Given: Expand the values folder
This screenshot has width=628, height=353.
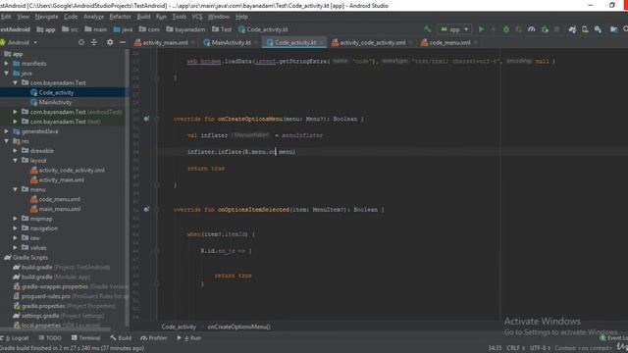Looking at the screenshot, I should [x=16, y=247].
